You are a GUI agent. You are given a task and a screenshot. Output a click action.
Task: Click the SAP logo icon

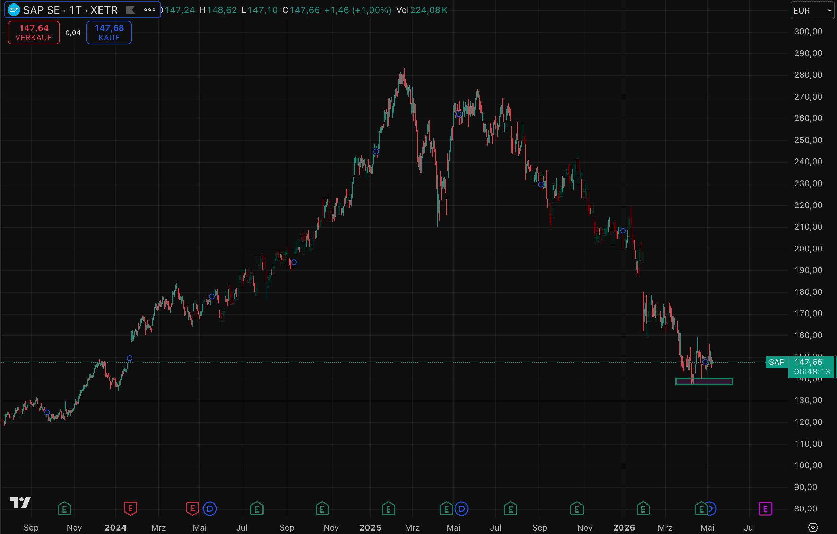coord(14,10)
